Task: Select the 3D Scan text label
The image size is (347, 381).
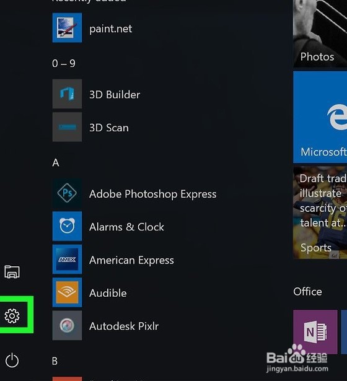Action: click(x=109, y=128)
